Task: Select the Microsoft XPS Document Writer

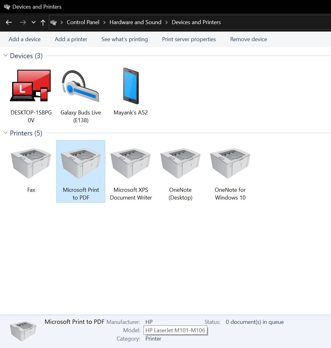Action: pos(131,163)
